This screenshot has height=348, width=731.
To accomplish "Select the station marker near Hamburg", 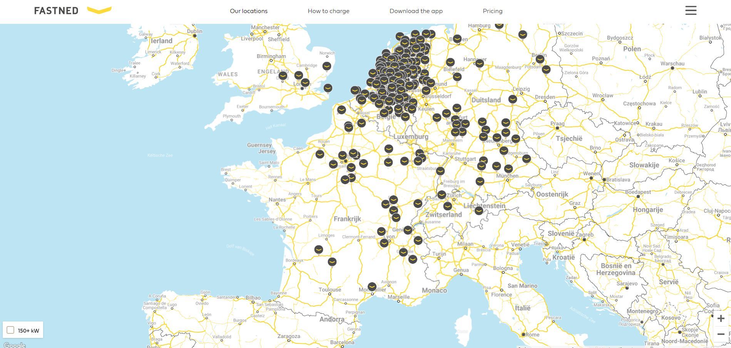I will tap(499, 25).
